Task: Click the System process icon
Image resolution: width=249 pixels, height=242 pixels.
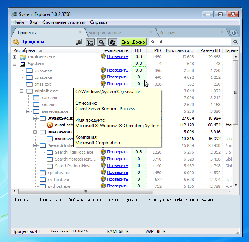Action: 23,64
